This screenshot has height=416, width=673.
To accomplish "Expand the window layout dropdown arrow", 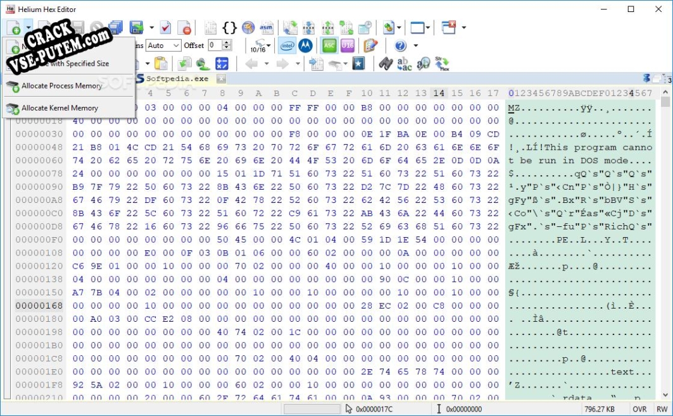I will tap(428, 27).
